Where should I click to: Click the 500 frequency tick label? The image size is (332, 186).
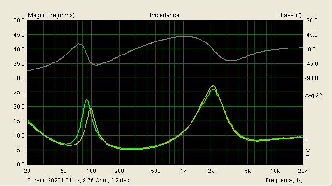tap(155, 171)
